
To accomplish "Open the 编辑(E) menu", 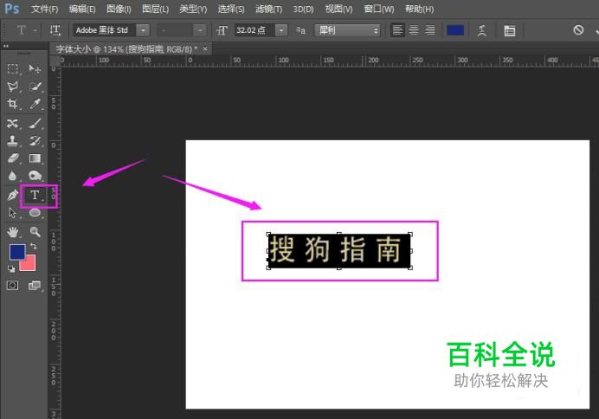I will click(x=82, y=9).
